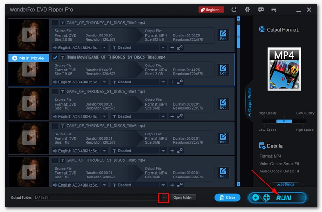Check the Title2.mp4 checkbox
The width and height of the screenshot is (322, 212).
click(x=55, y=23)
